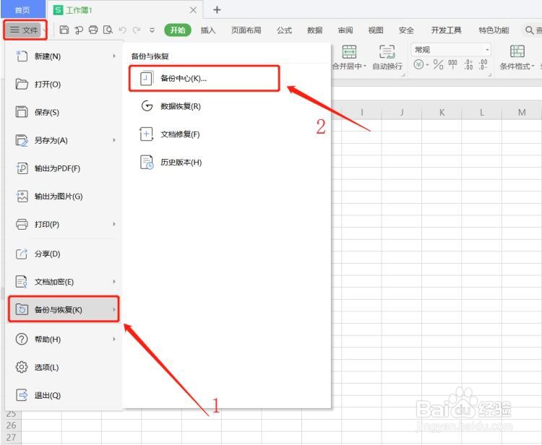This screenshot has height=445, width=542.
Task: Open the 特色功能 ribbon tab
Action: [494, 30]
